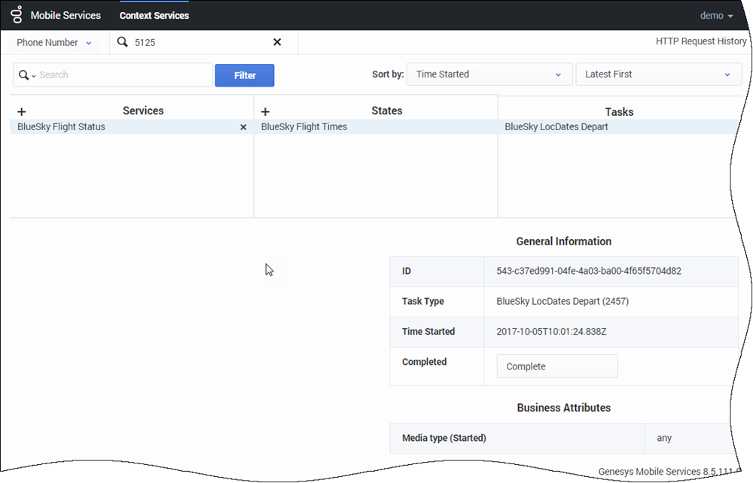Click the Business Attributes heading
The width and height of the screenshot is (753, 483).
coord(564,408)
